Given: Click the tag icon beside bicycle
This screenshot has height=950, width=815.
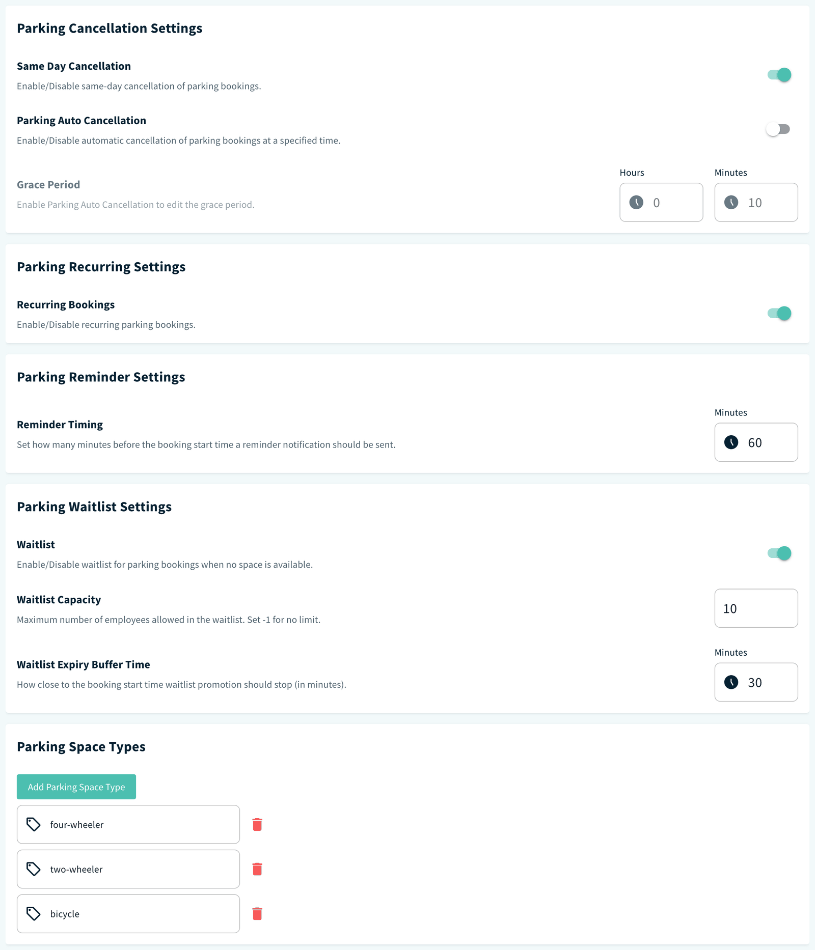Looking at the screenshot, I should click(x=34, y=914).
